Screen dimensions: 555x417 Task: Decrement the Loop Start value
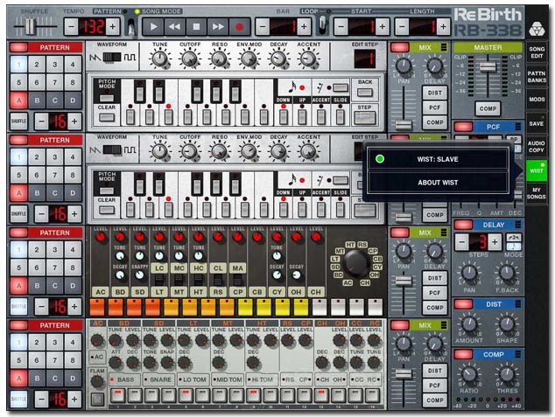[x=341, y=27]
